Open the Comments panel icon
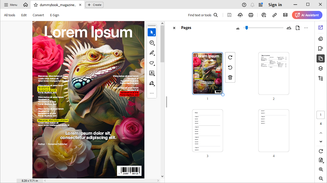 point(321,39)
